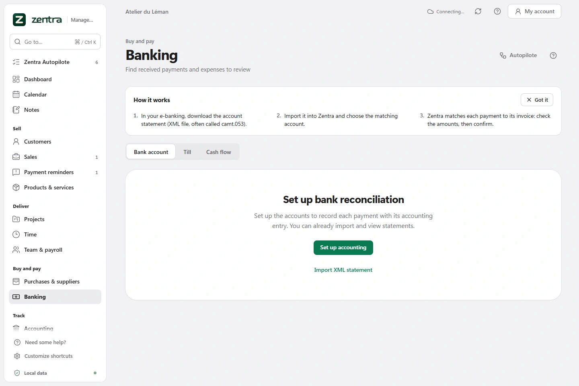Open the Customers section
The image size is (579, 386).
coord(55,142)
